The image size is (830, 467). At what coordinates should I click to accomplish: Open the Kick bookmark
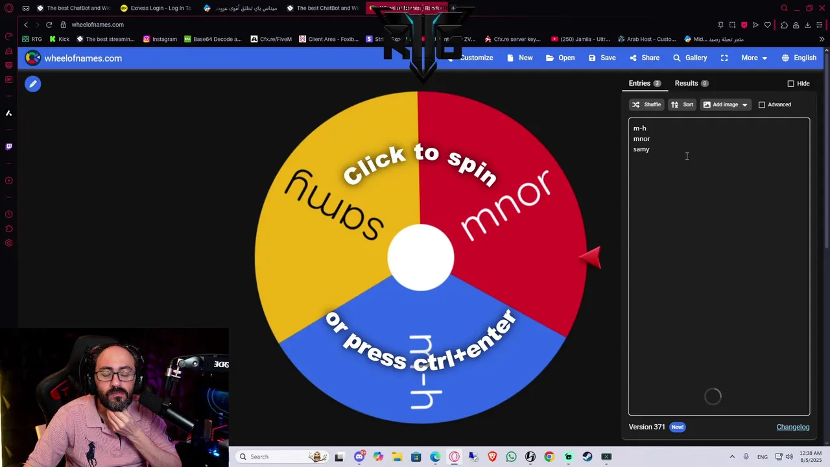[x=59, y=39]
